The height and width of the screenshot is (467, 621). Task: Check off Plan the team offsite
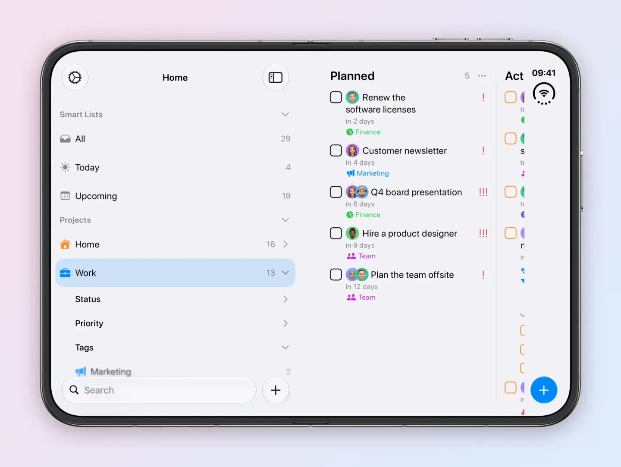pyautogui.click(x=336, y=275)
